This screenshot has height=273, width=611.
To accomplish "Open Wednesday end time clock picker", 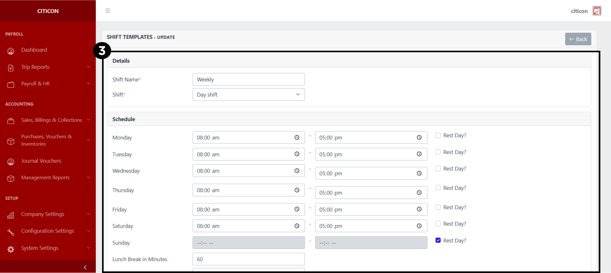I will coord(419,173).
